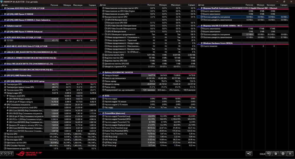Click voltage icon of Напруга ядра GPU

(x=5, y=93)
